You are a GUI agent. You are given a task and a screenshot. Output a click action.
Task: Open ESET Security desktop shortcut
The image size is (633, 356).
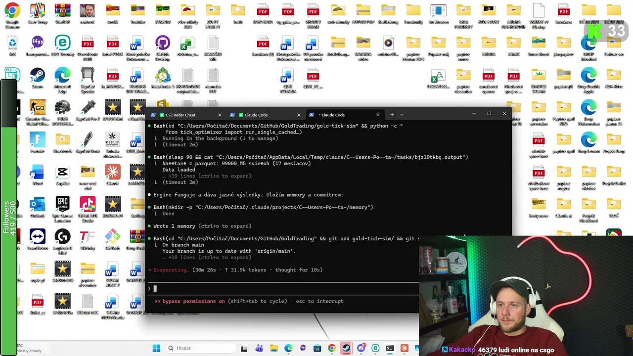click(62, 45)
